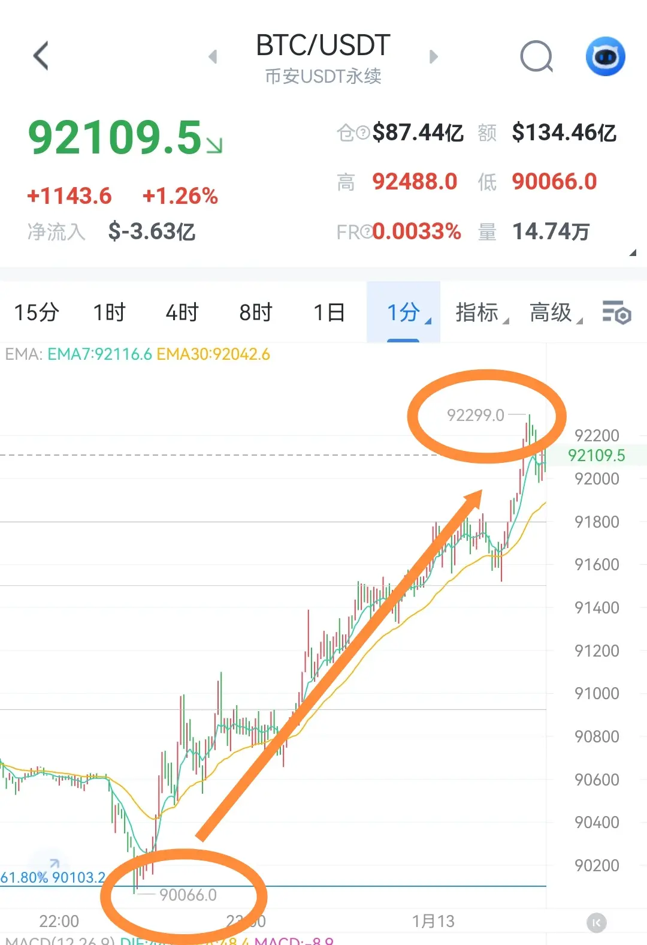Image resolution: width=647 pixels, height=945 pixels.
Task: Switch to next trading pair arrow
Action: coord(434,56)
